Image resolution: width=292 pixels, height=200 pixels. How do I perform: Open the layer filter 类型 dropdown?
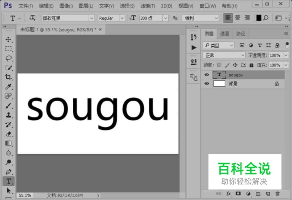coord(218,45)
